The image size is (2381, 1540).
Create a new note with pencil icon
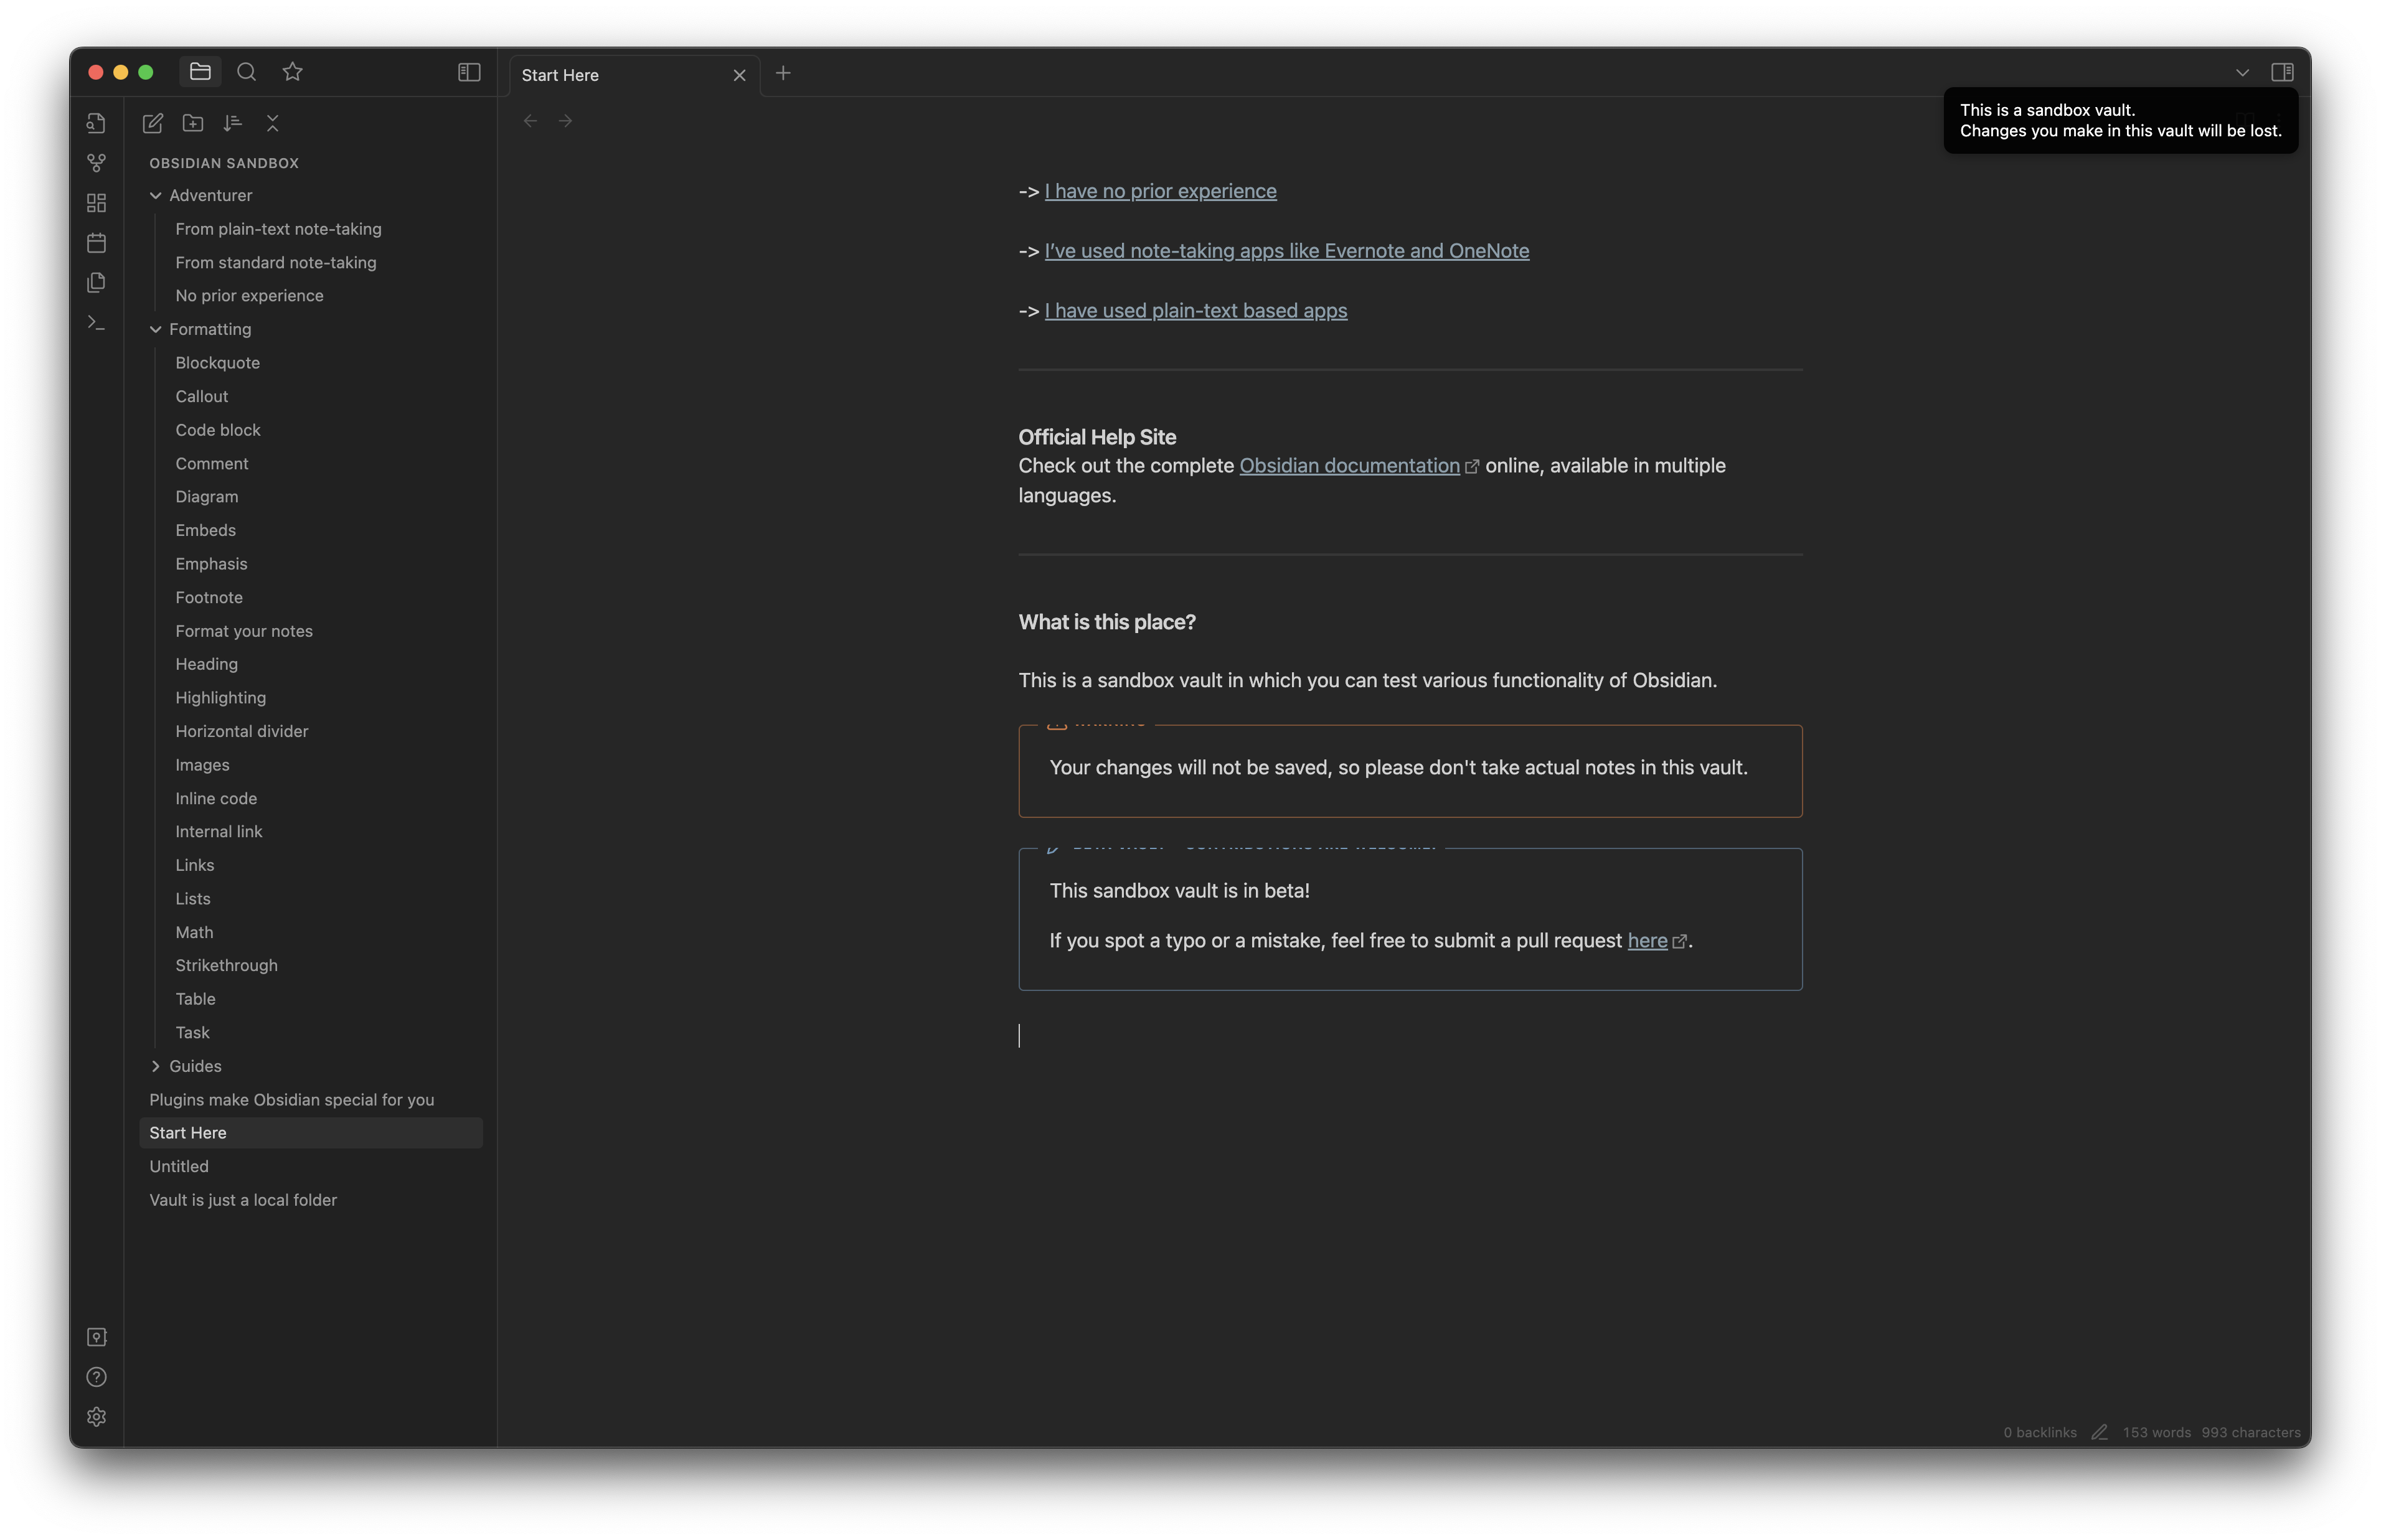click(153, 123)
